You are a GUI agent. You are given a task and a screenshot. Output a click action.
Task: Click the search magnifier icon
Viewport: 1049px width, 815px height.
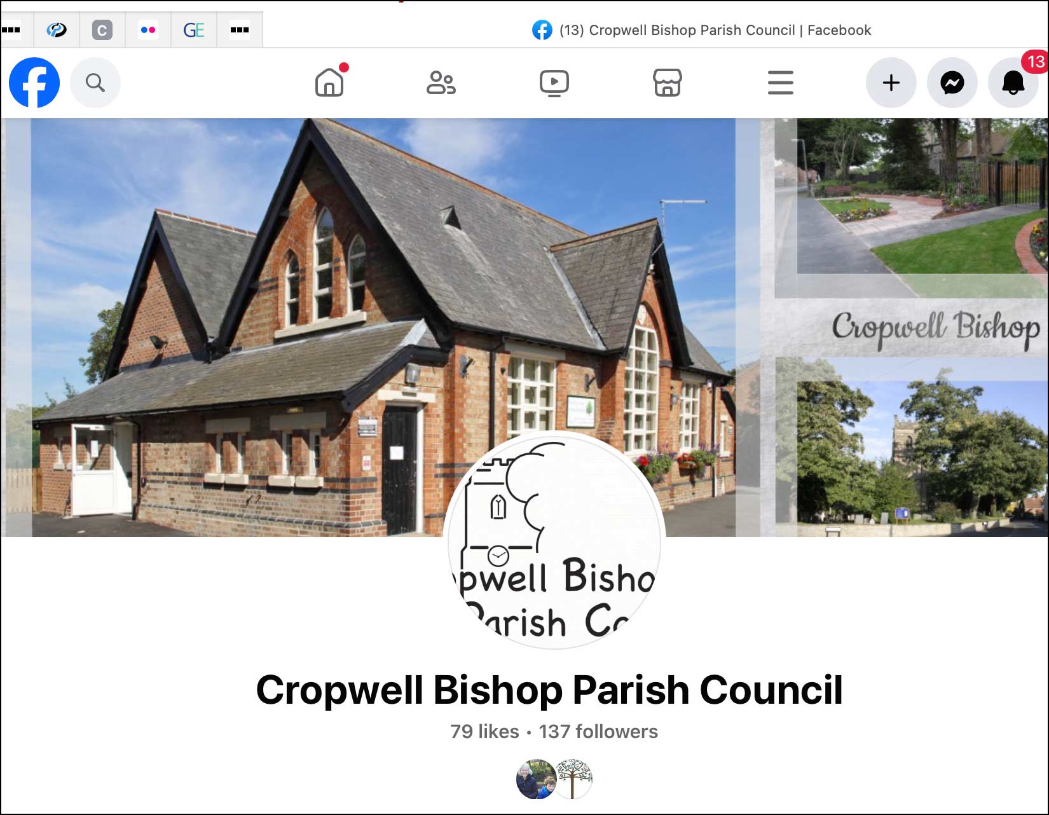coord(95,83)
